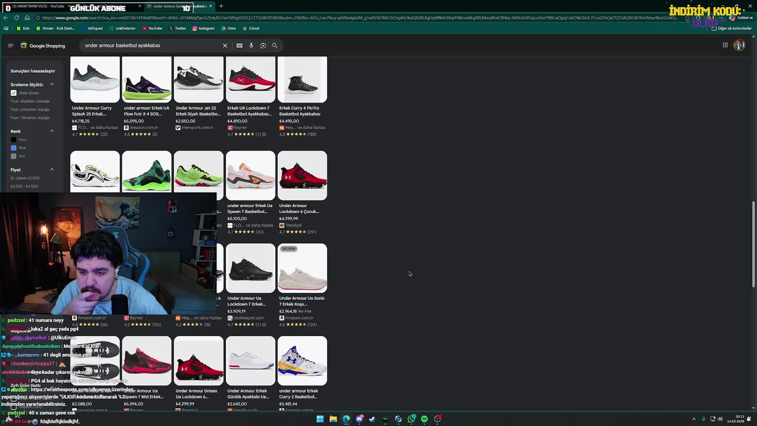
Task: Open the Google account avatar
Action: [x=739, y=45]
